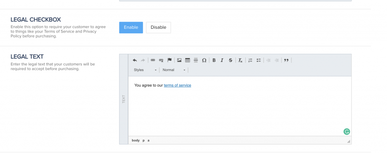The width and height of the screenshot is (387, 154).
Task: Insert a numbered list
Action: [x=250, y=60]
